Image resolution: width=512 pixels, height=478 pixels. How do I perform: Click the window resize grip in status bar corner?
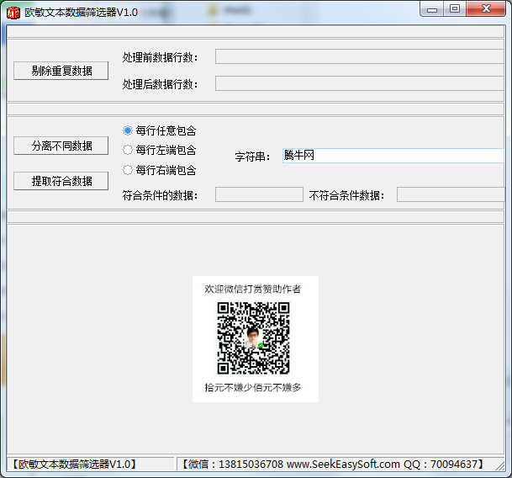coord(500,465)
